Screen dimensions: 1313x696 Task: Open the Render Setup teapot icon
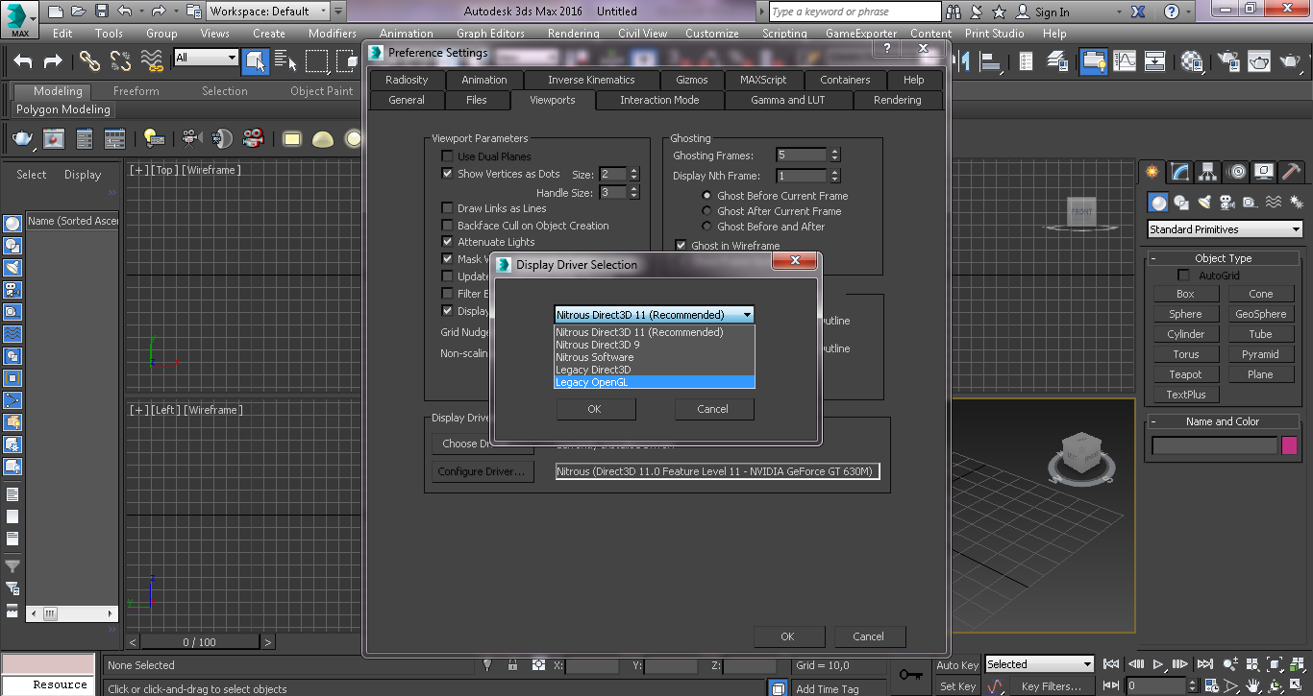[1227, 61]
